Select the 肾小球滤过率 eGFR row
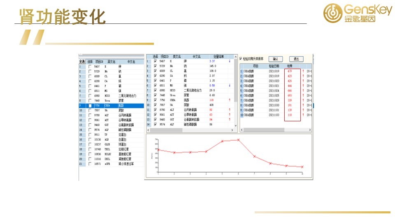 coord(112,164)
